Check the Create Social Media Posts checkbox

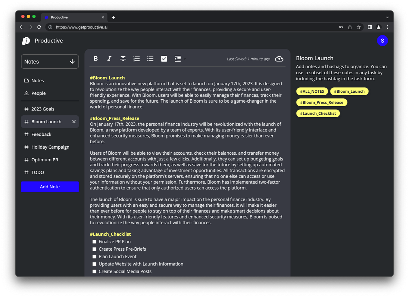(94, 271)
